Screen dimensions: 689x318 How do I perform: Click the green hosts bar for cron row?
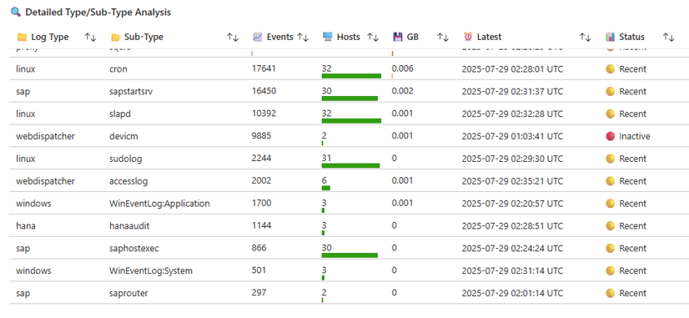tap(351, 76)
